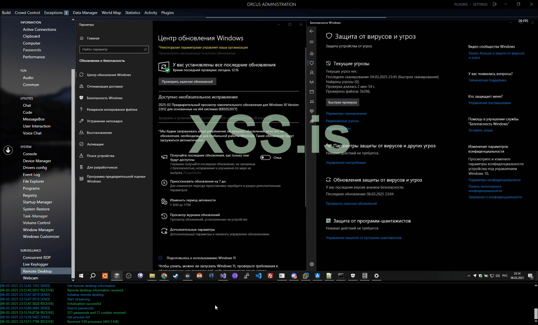Toggle the get latest updates switch
Viewport: 538px width, 325px height.
point(265,157)
